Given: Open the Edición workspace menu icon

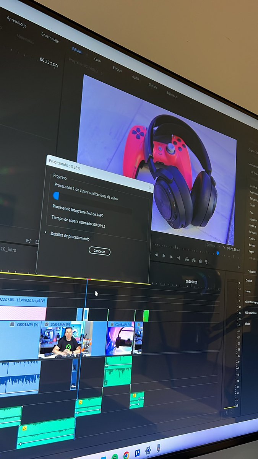Looking at the screenshot, I should pos(86,54).
